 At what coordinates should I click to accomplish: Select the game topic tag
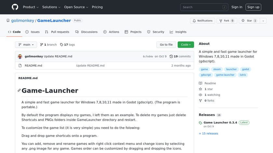tap(204, 69)
